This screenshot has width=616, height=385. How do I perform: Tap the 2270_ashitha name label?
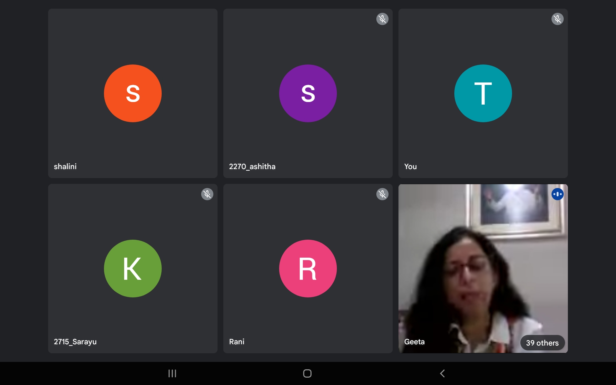pos(252,167)
